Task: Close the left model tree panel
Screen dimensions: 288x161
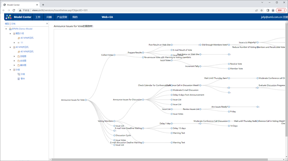Action: pos(47,24)
